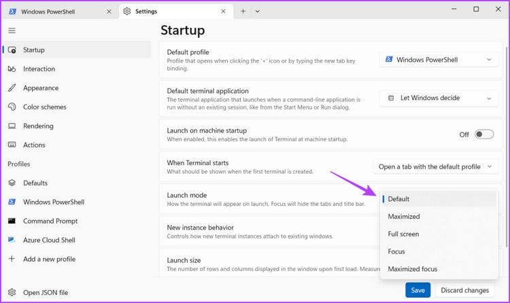Select Default launch mode option
This screenshot has height=303, width=510.
pos(439,199)
